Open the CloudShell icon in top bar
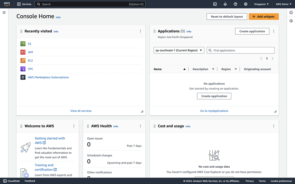295x184 pixels. click(x=215, y=4)
